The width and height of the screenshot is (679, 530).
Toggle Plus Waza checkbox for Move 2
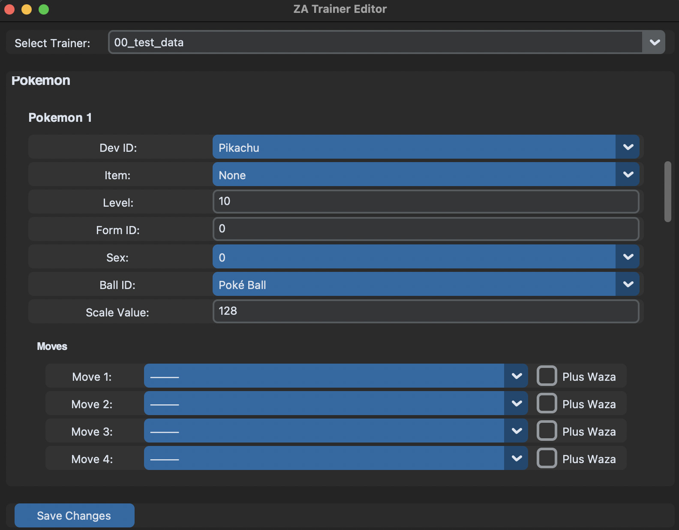pyautogui.click(x=547, y=404)
